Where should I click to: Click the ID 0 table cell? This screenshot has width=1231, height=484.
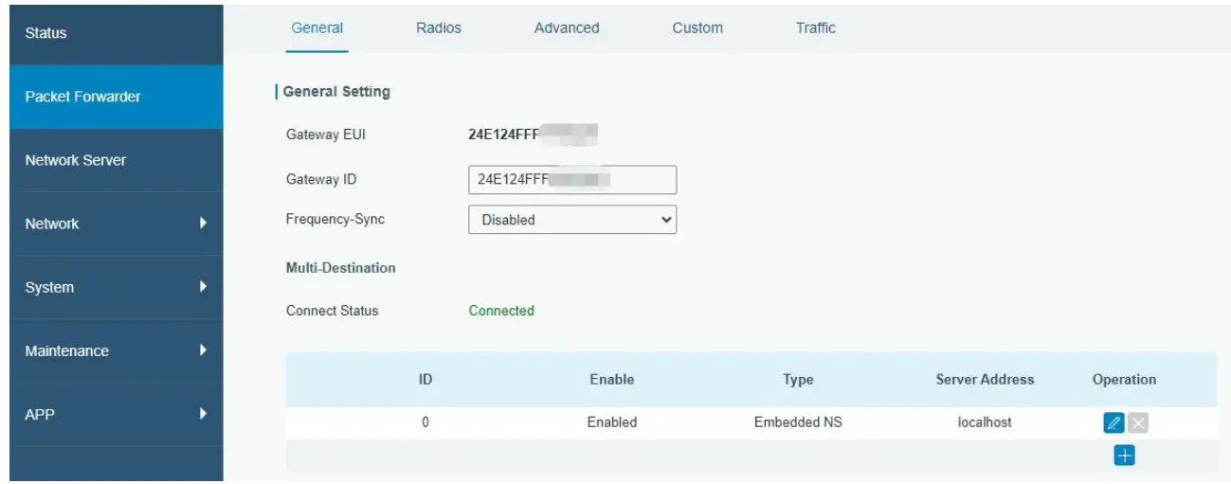pyautogui.click(x=425, y=422)
